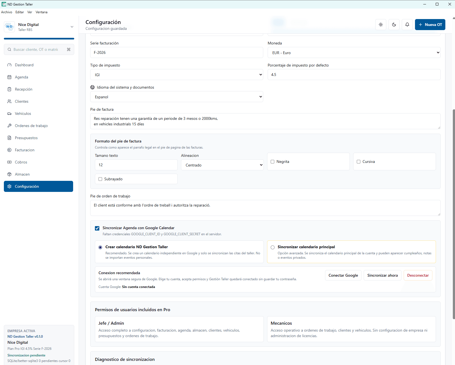455x365 pixels.
Task: Click the Dashboard gauge icon
Action: [9, 65]
